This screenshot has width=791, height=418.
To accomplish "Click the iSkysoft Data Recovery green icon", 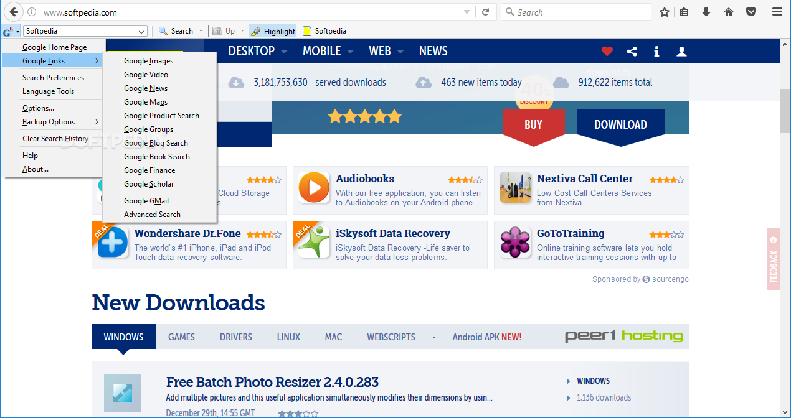I will click(314, 243).
